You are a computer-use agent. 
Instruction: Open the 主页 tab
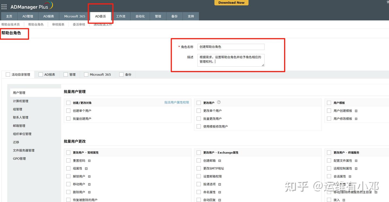point(9,16)
